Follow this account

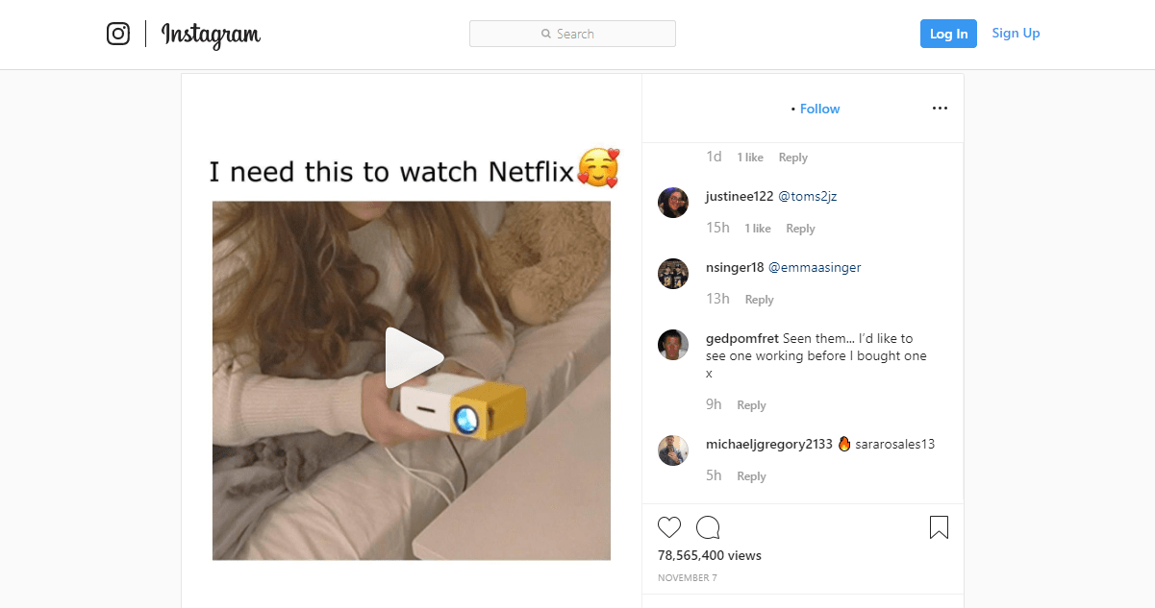[x=820, y=109]
